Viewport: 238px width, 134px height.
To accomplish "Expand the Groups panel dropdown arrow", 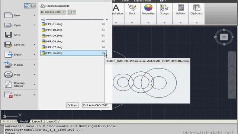I will [164, 23].
